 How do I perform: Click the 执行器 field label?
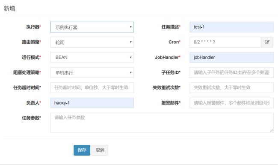33,27
